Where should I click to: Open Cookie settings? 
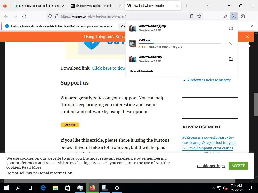[211, 166]
